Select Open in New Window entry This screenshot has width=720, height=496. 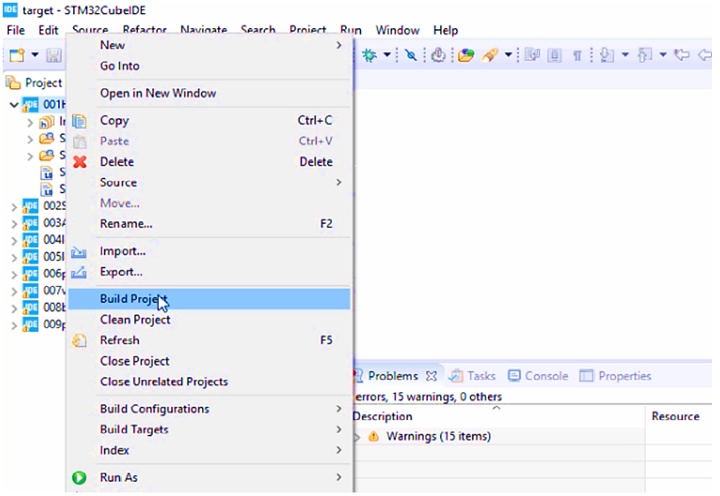point(209,93)
